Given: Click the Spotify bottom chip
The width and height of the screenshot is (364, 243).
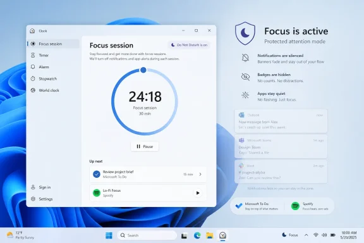Looking at the screenshot, I should point(310,206).
